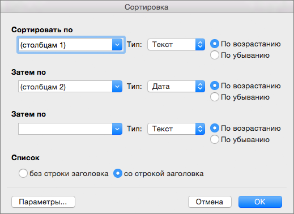Click the empty third 'Затем по' field
294x214 pixels.
coord(65,129)
